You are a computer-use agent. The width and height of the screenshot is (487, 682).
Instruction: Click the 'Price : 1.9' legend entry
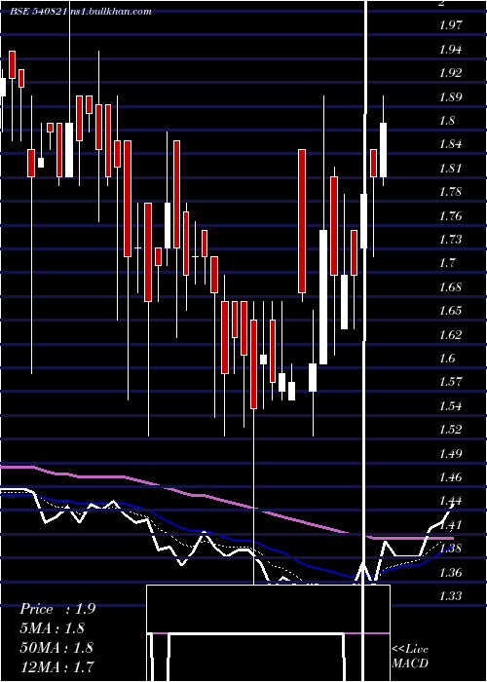click(x=57, y=609)
